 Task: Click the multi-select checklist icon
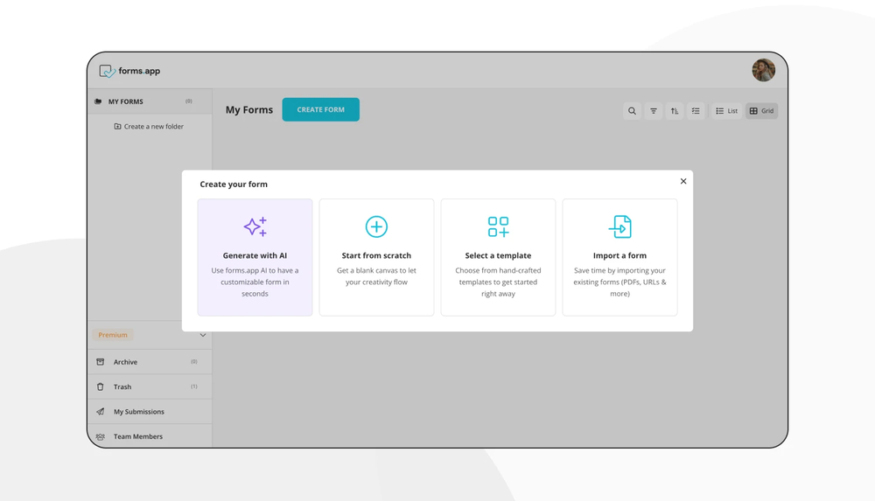click(696, 111)
